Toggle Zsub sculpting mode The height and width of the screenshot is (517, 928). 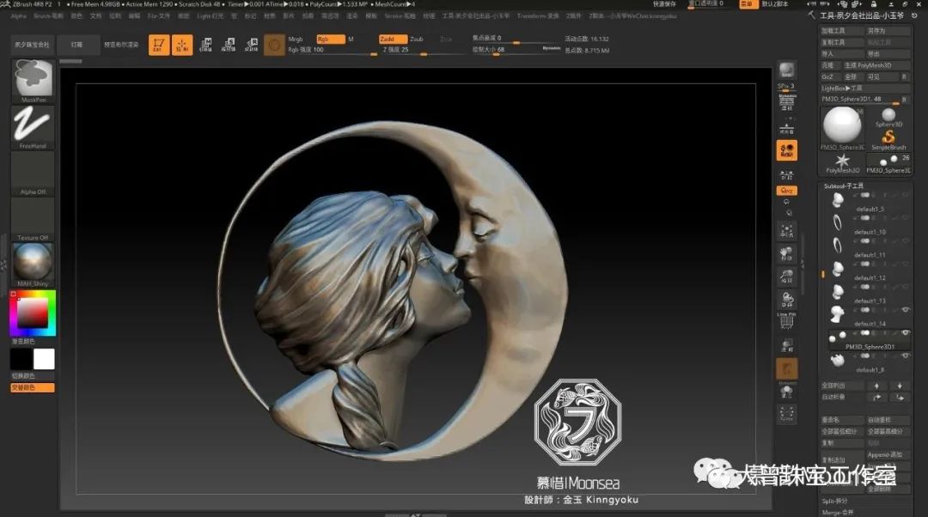coord(417,39)
